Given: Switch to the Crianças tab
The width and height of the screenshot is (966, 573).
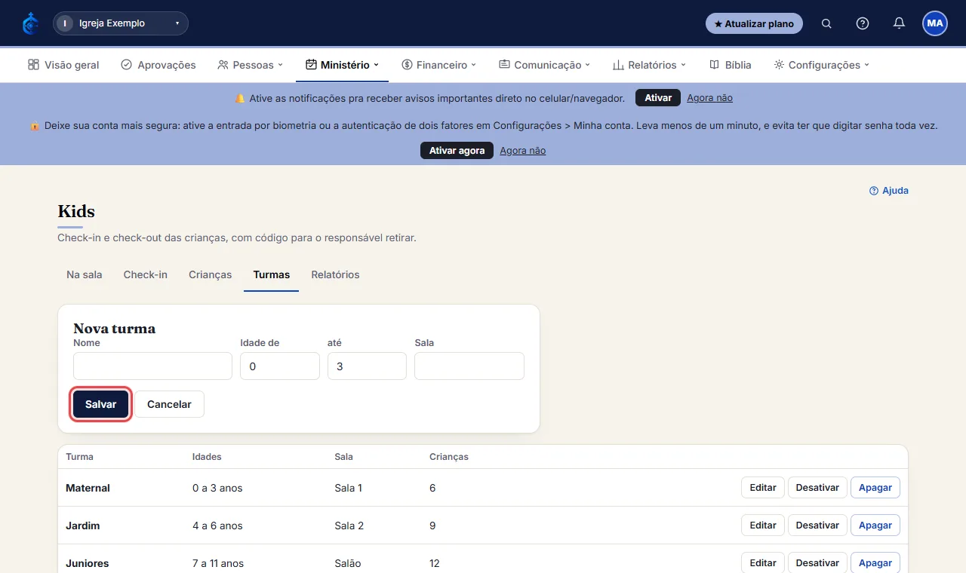Looking at the screenshot, I should 211,274.
